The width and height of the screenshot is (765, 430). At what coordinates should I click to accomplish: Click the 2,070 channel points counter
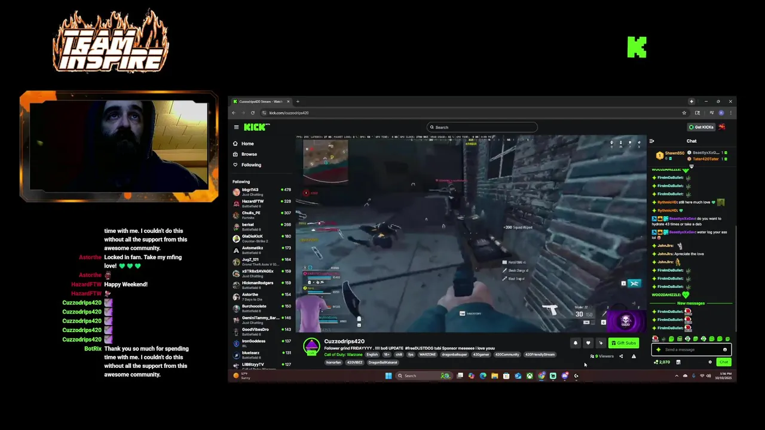click(x=662, y=362)
